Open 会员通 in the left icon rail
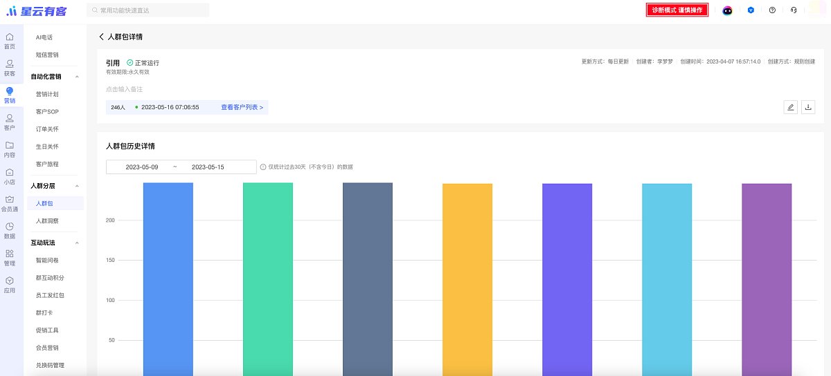Viewport: 831px width, 376px height. 10,204
